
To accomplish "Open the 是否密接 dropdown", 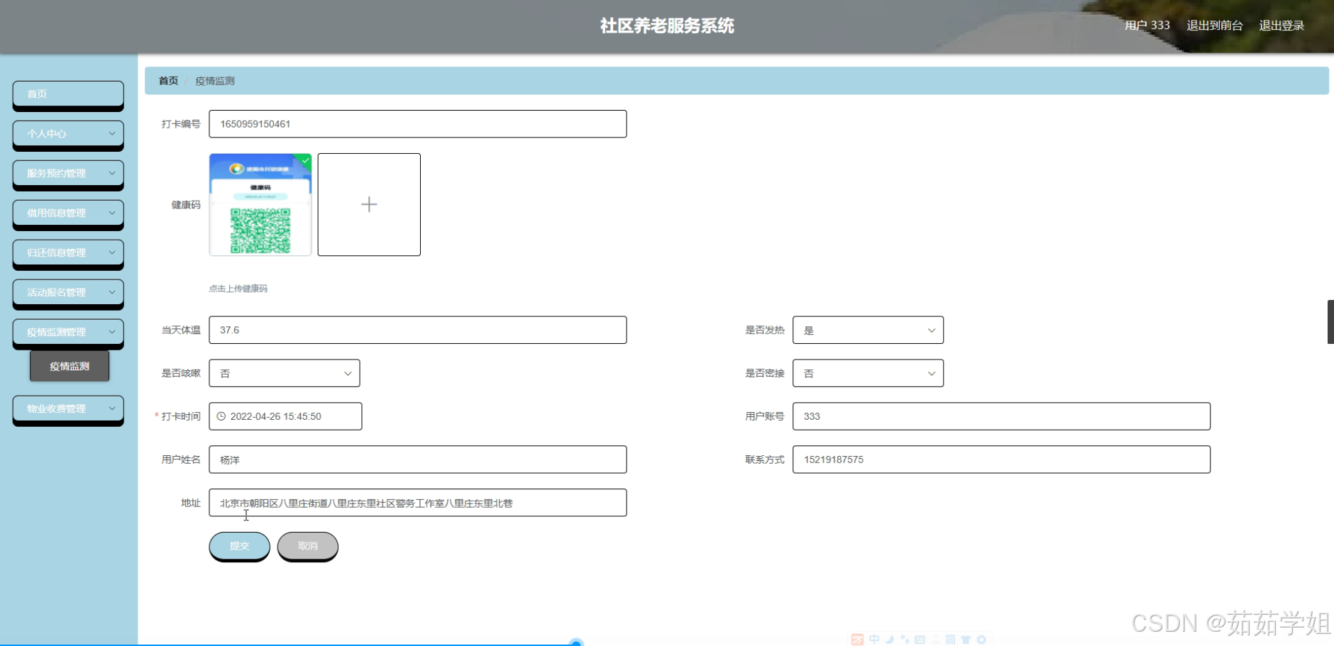I will pos(867,372).
